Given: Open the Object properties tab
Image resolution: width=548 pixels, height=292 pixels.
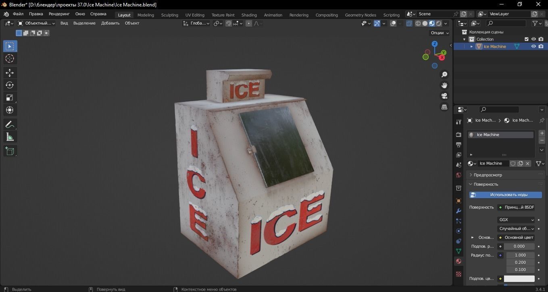Looking at the screenshot, I should coord(458,201).
